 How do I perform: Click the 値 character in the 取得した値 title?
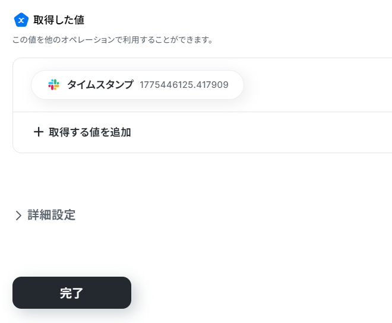[x=78, y=20]
